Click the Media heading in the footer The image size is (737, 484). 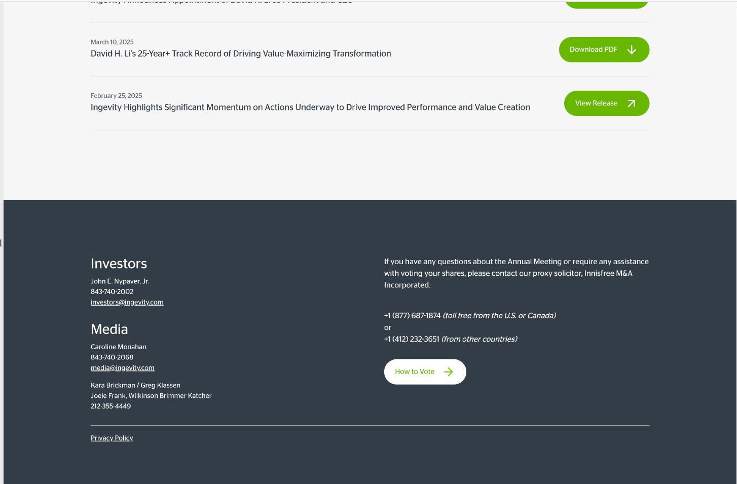109,329
